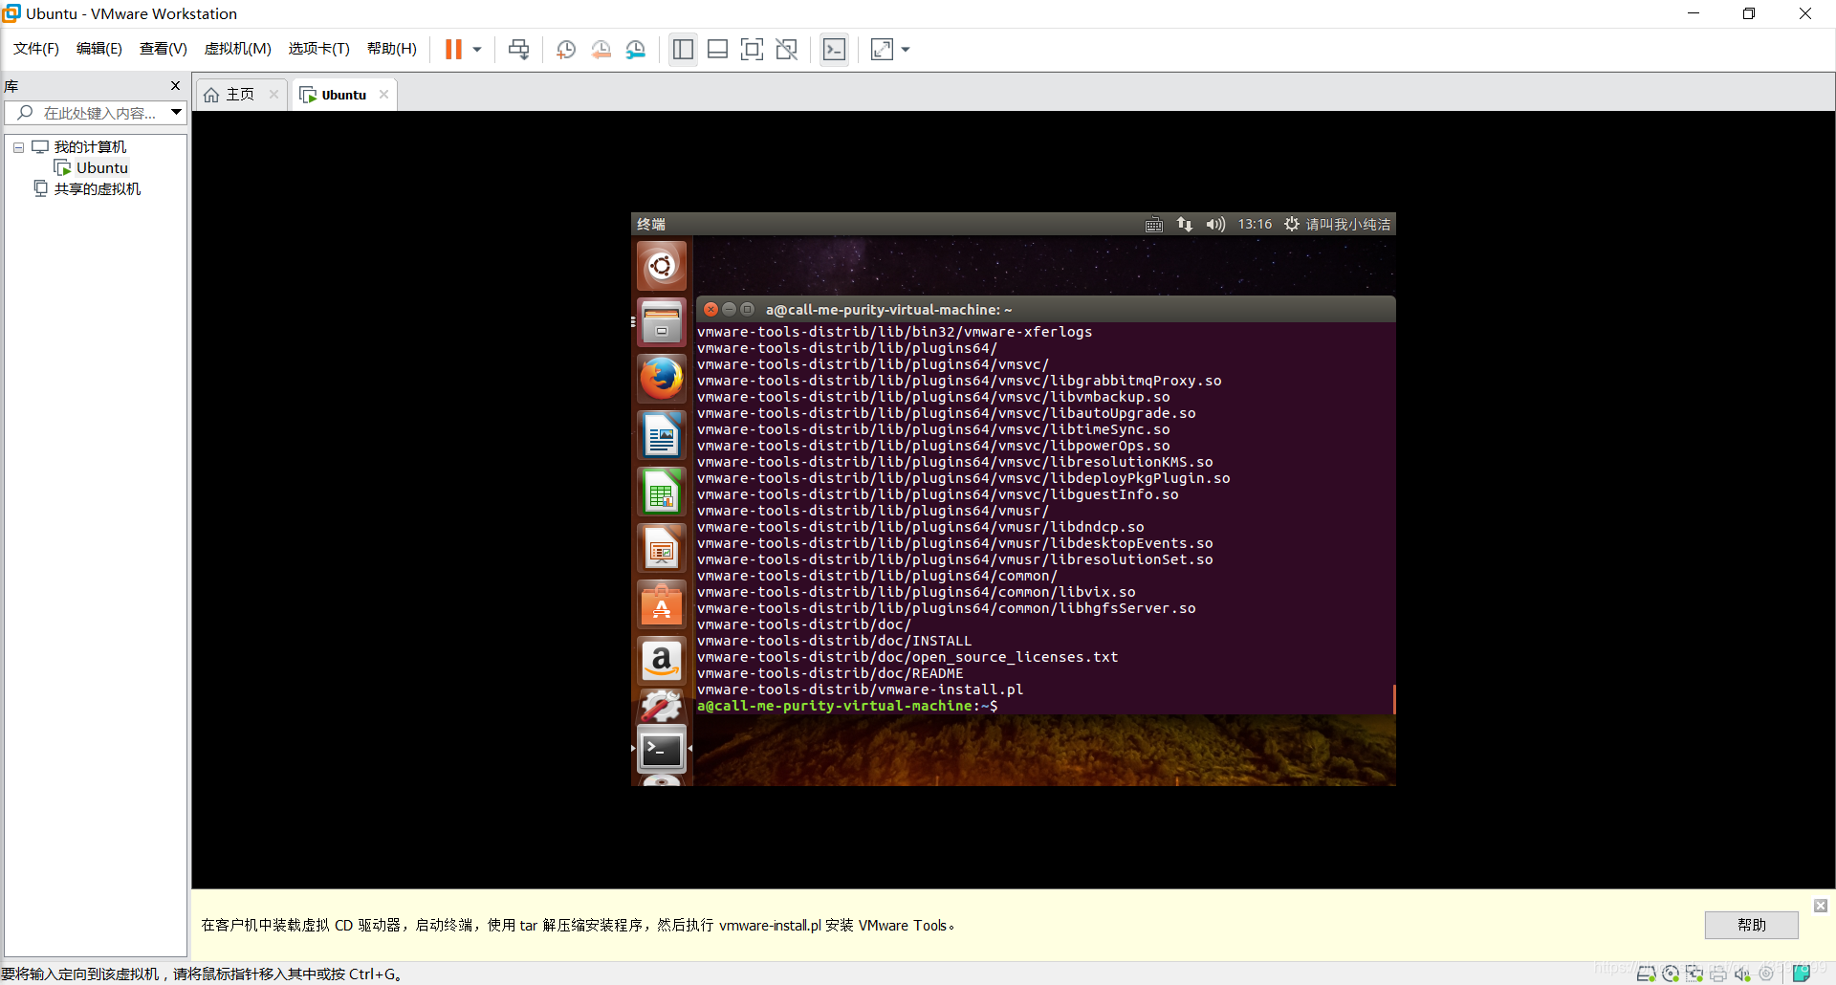Open the Files manager in Ubuntu launcher
1836x985 pixels.
coord(662,322)
